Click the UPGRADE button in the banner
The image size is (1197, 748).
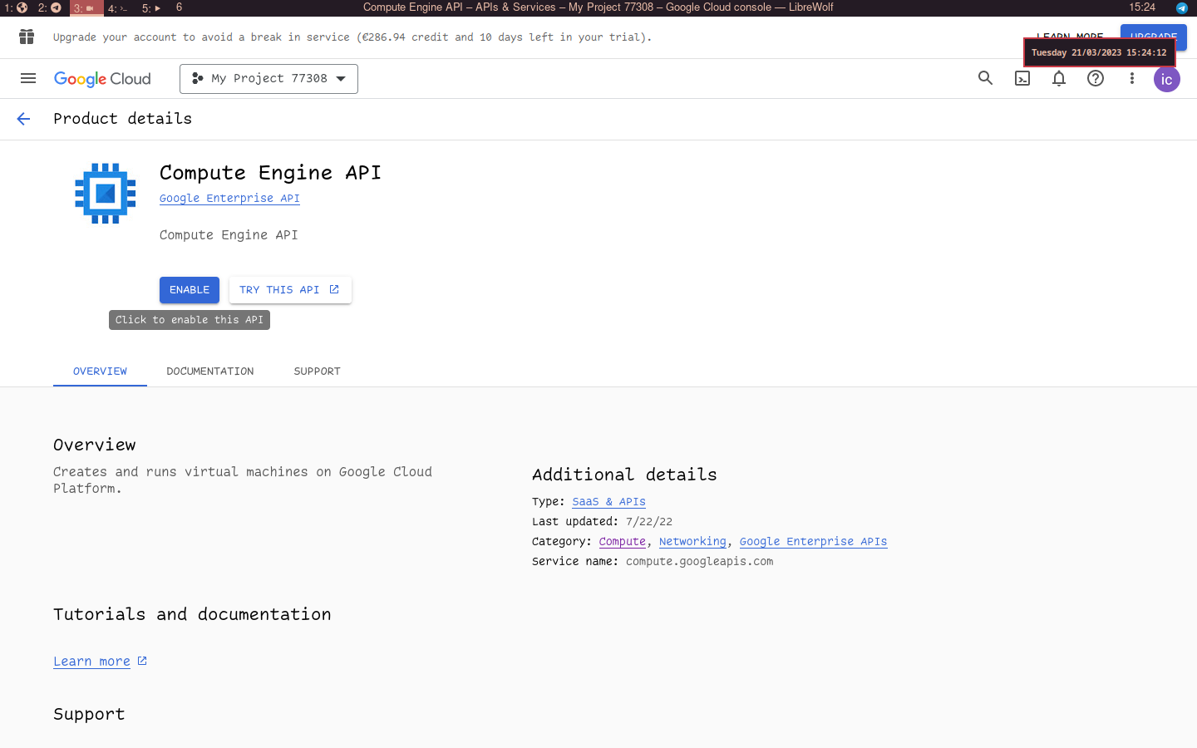coord(1153,37)
